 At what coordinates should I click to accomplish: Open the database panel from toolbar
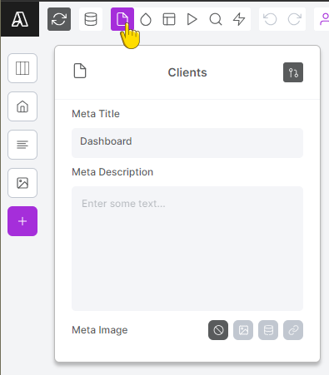pos(91,19)
